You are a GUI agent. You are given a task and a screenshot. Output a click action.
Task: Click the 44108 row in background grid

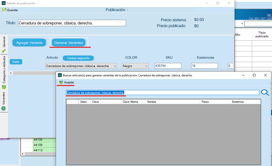[44, 140]
